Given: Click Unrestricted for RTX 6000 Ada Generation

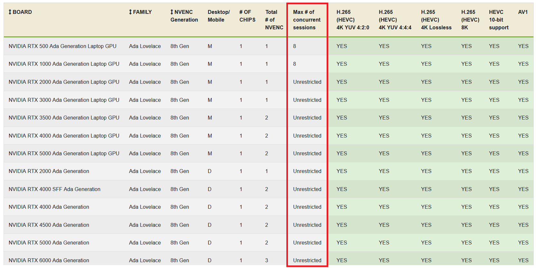Looking at the screenshot, I should point(307,260).
